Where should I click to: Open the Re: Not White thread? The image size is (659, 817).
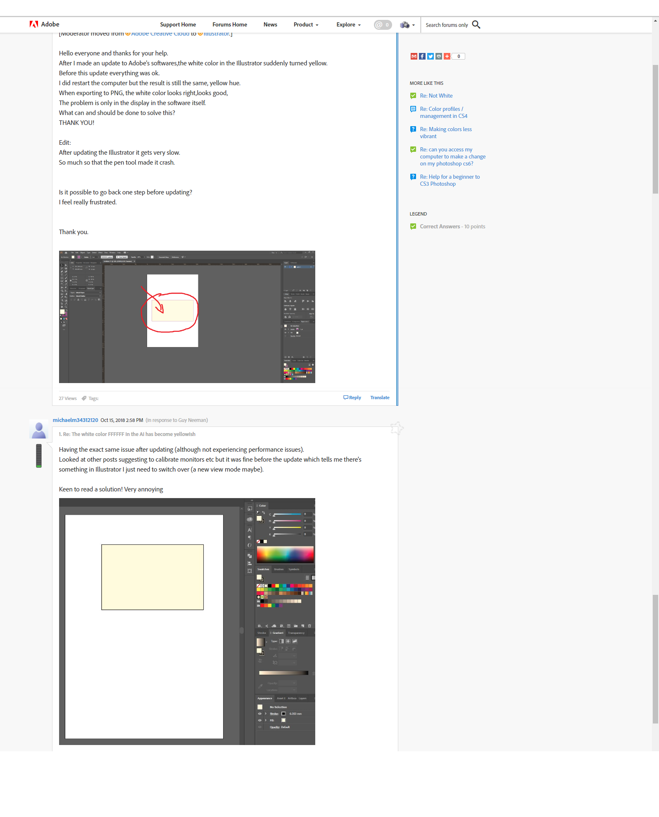pos(436,96)
